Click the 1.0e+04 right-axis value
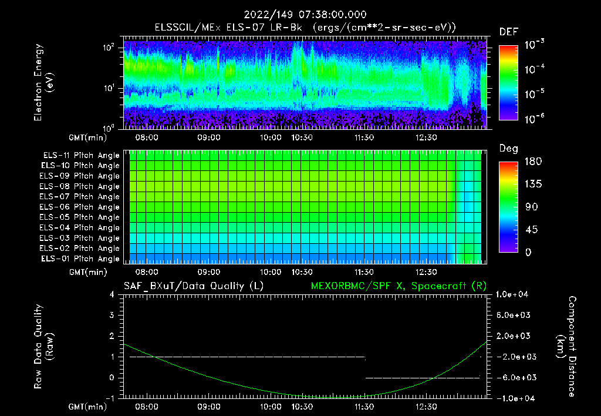This screenshot has width=601, height=416. [512, 294]
